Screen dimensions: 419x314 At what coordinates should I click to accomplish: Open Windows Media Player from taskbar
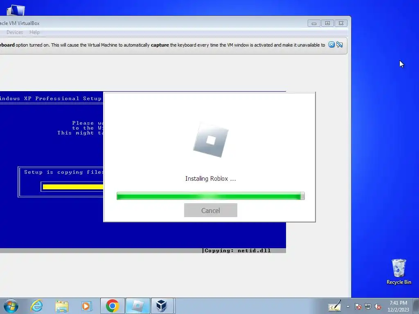point(86,306)
